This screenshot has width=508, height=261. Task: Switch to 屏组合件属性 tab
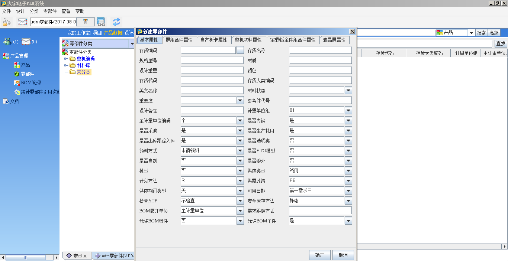pos(179,40)
